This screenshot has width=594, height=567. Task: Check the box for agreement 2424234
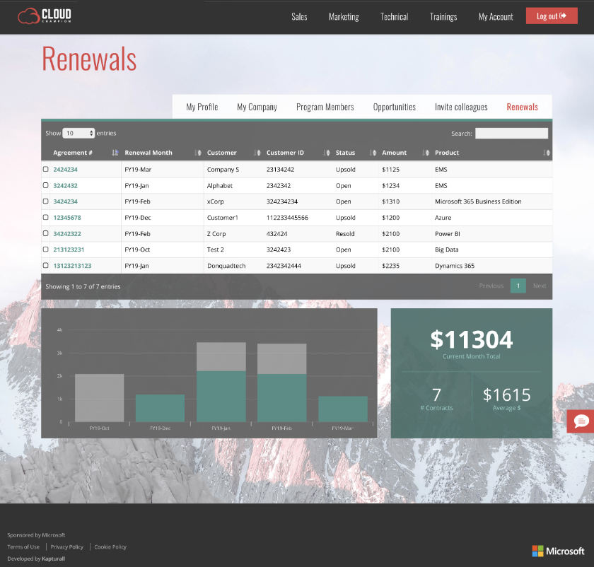(46, 170)
